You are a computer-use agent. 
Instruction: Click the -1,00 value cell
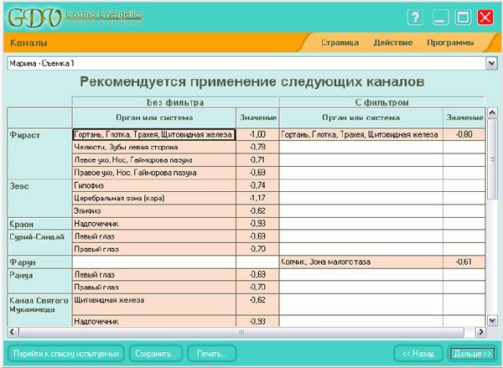click(257, 134)
